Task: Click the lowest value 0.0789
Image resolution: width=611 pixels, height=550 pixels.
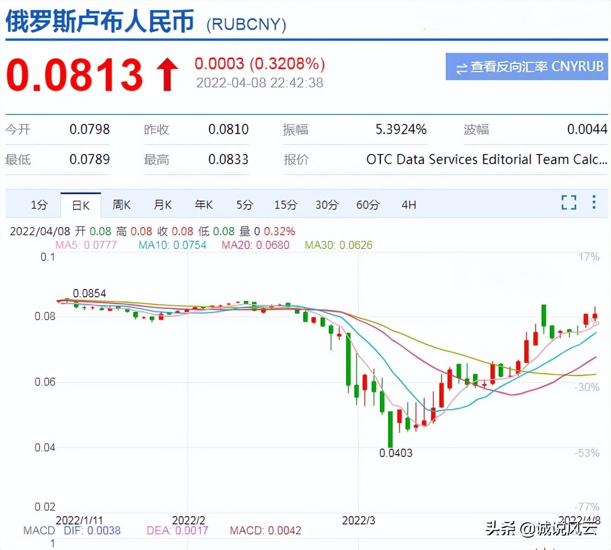Action: [90, 160]
